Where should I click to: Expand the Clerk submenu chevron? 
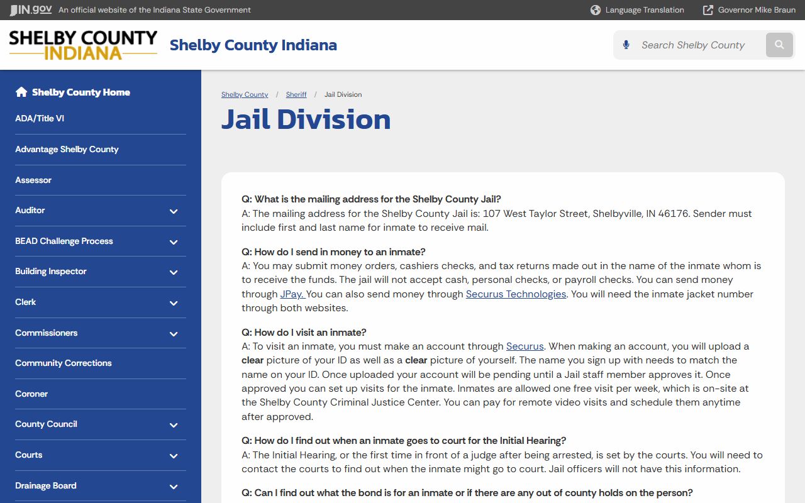pos(174,303)
